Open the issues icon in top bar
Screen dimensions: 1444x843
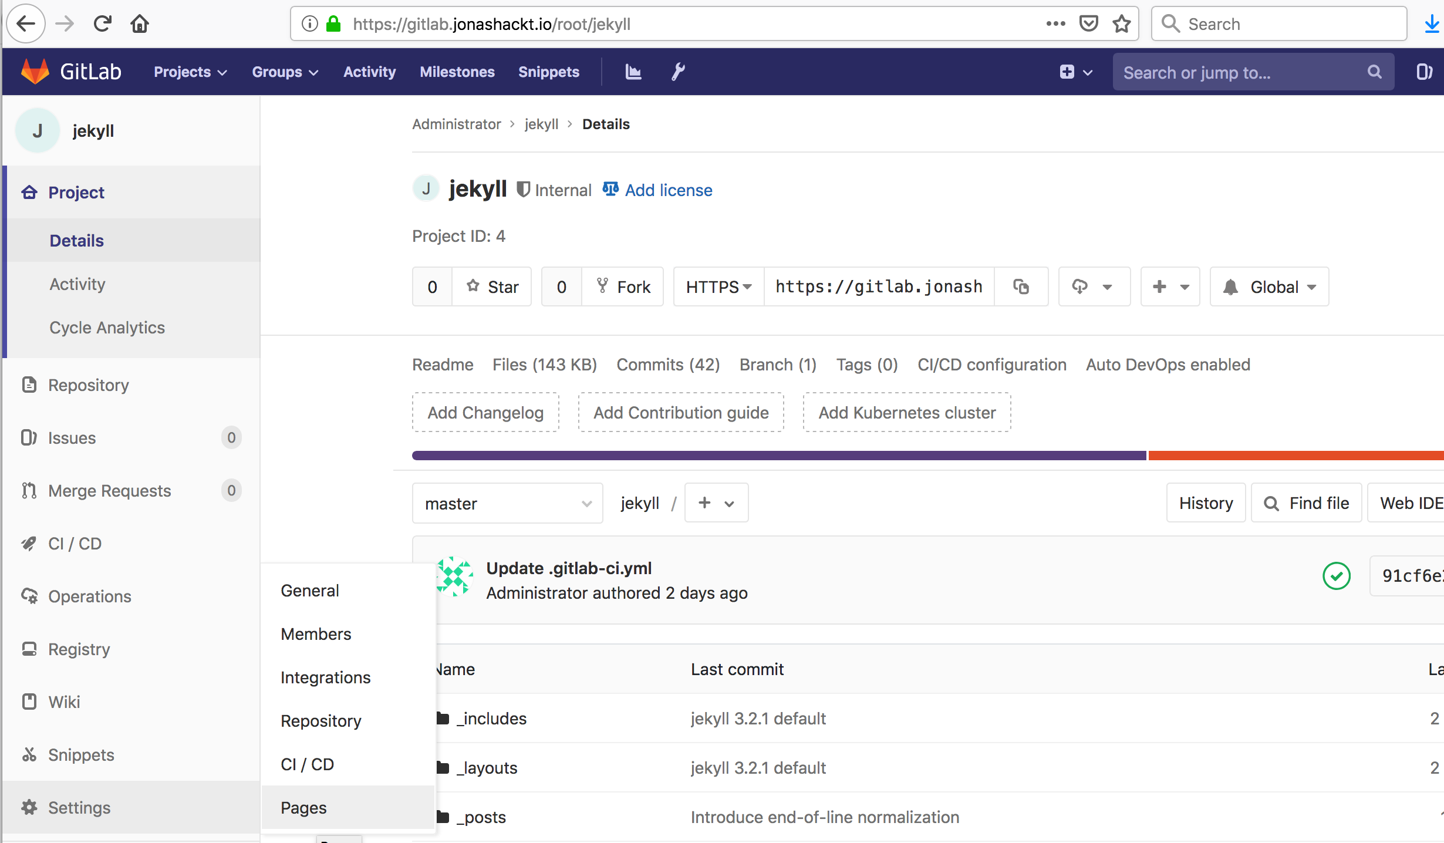click(1423, 72)
